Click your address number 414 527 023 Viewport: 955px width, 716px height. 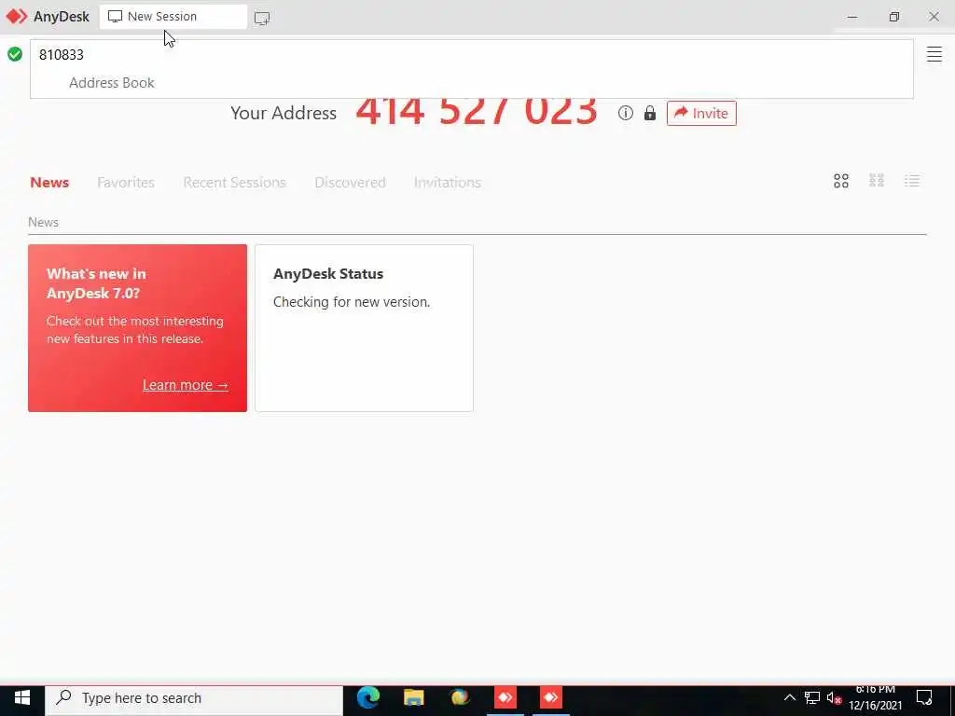pos(477,111)
